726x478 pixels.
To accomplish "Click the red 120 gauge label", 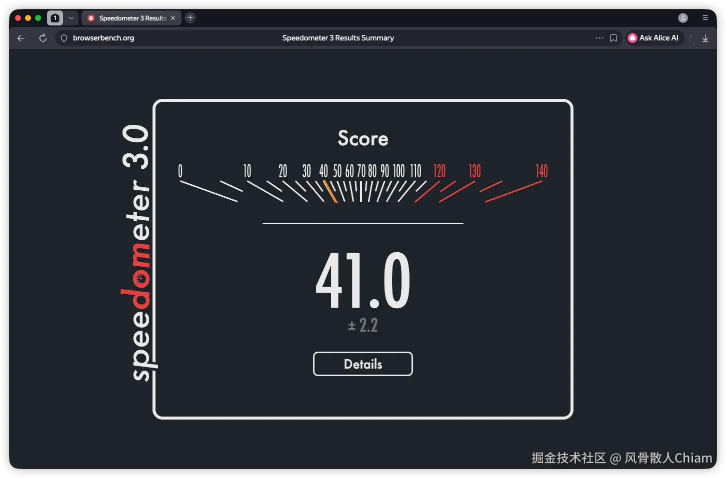I will tap(439, 171).
